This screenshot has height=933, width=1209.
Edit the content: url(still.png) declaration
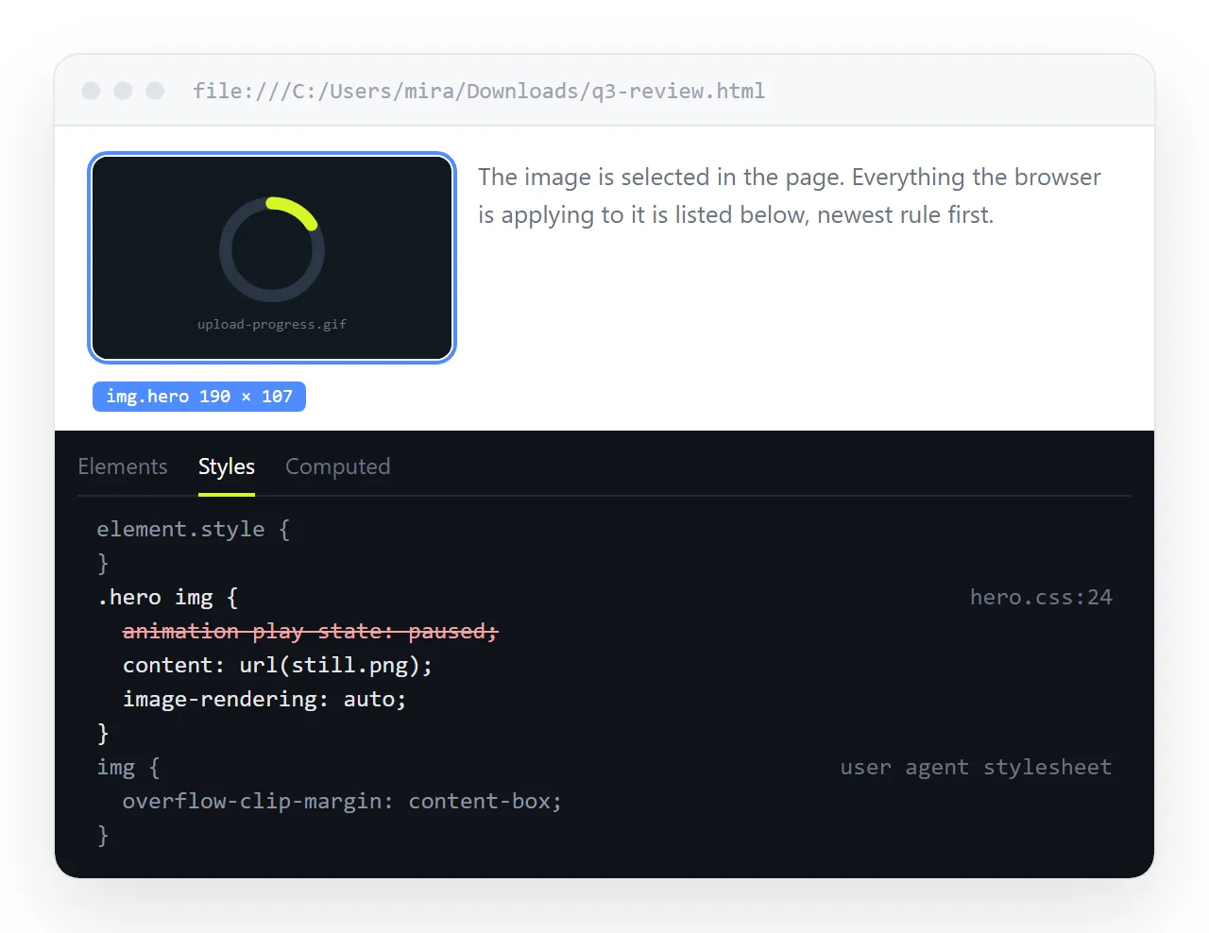tap(278, 665)
